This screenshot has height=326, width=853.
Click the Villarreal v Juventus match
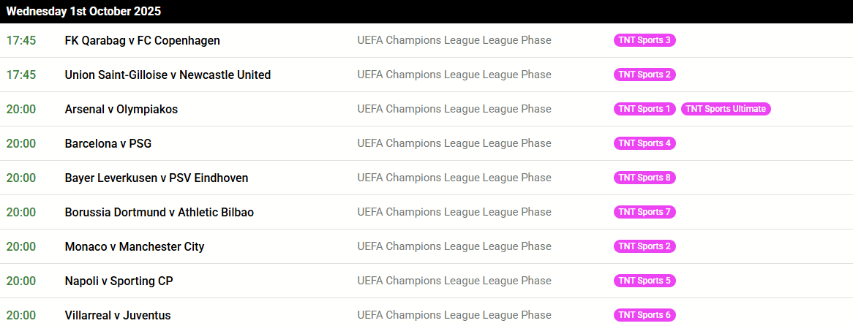pos(118,315)
